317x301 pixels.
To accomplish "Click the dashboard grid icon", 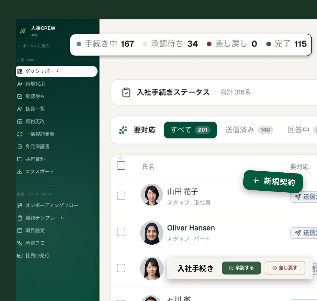I will pyautogui.click(x=20, y=71).
